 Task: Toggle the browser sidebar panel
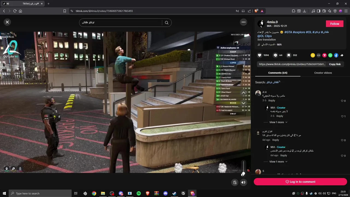[x=319, y=11]
